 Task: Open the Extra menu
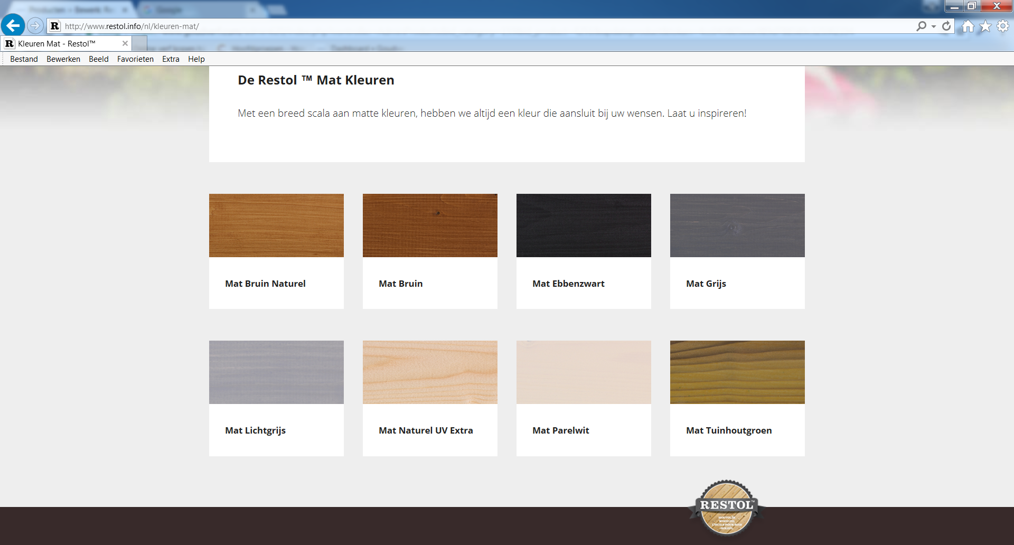[171, 59]
